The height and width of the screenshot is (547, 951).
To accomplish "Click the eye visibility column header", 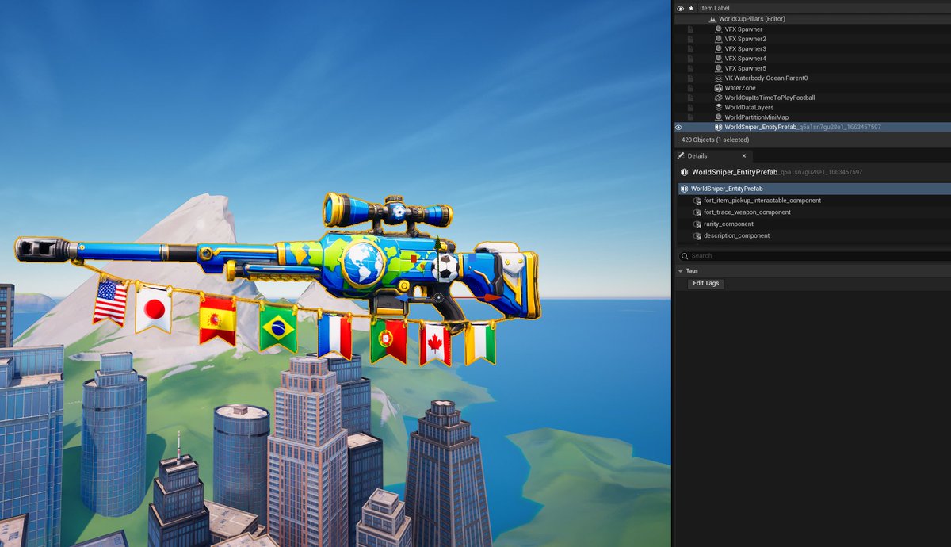I will tap(680, 8).
